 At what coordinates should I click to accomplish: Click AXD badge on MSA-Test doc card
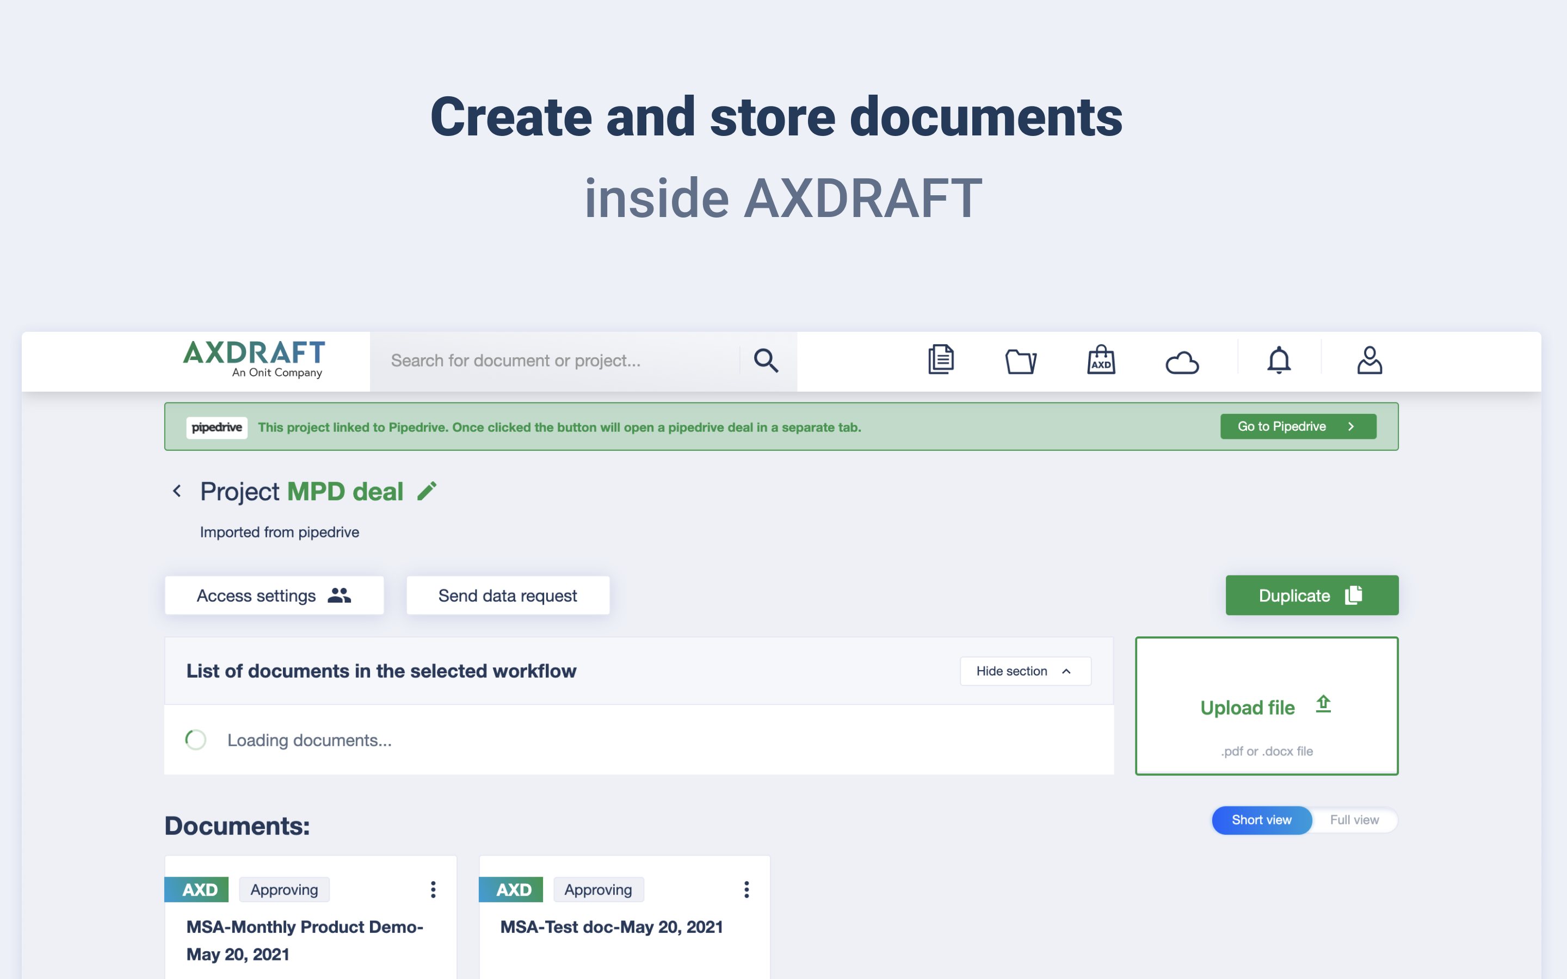click(x=511, y=890)
